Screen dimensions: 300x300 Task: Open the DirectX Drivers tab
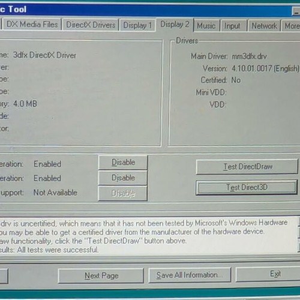click(x=91, y=25)
